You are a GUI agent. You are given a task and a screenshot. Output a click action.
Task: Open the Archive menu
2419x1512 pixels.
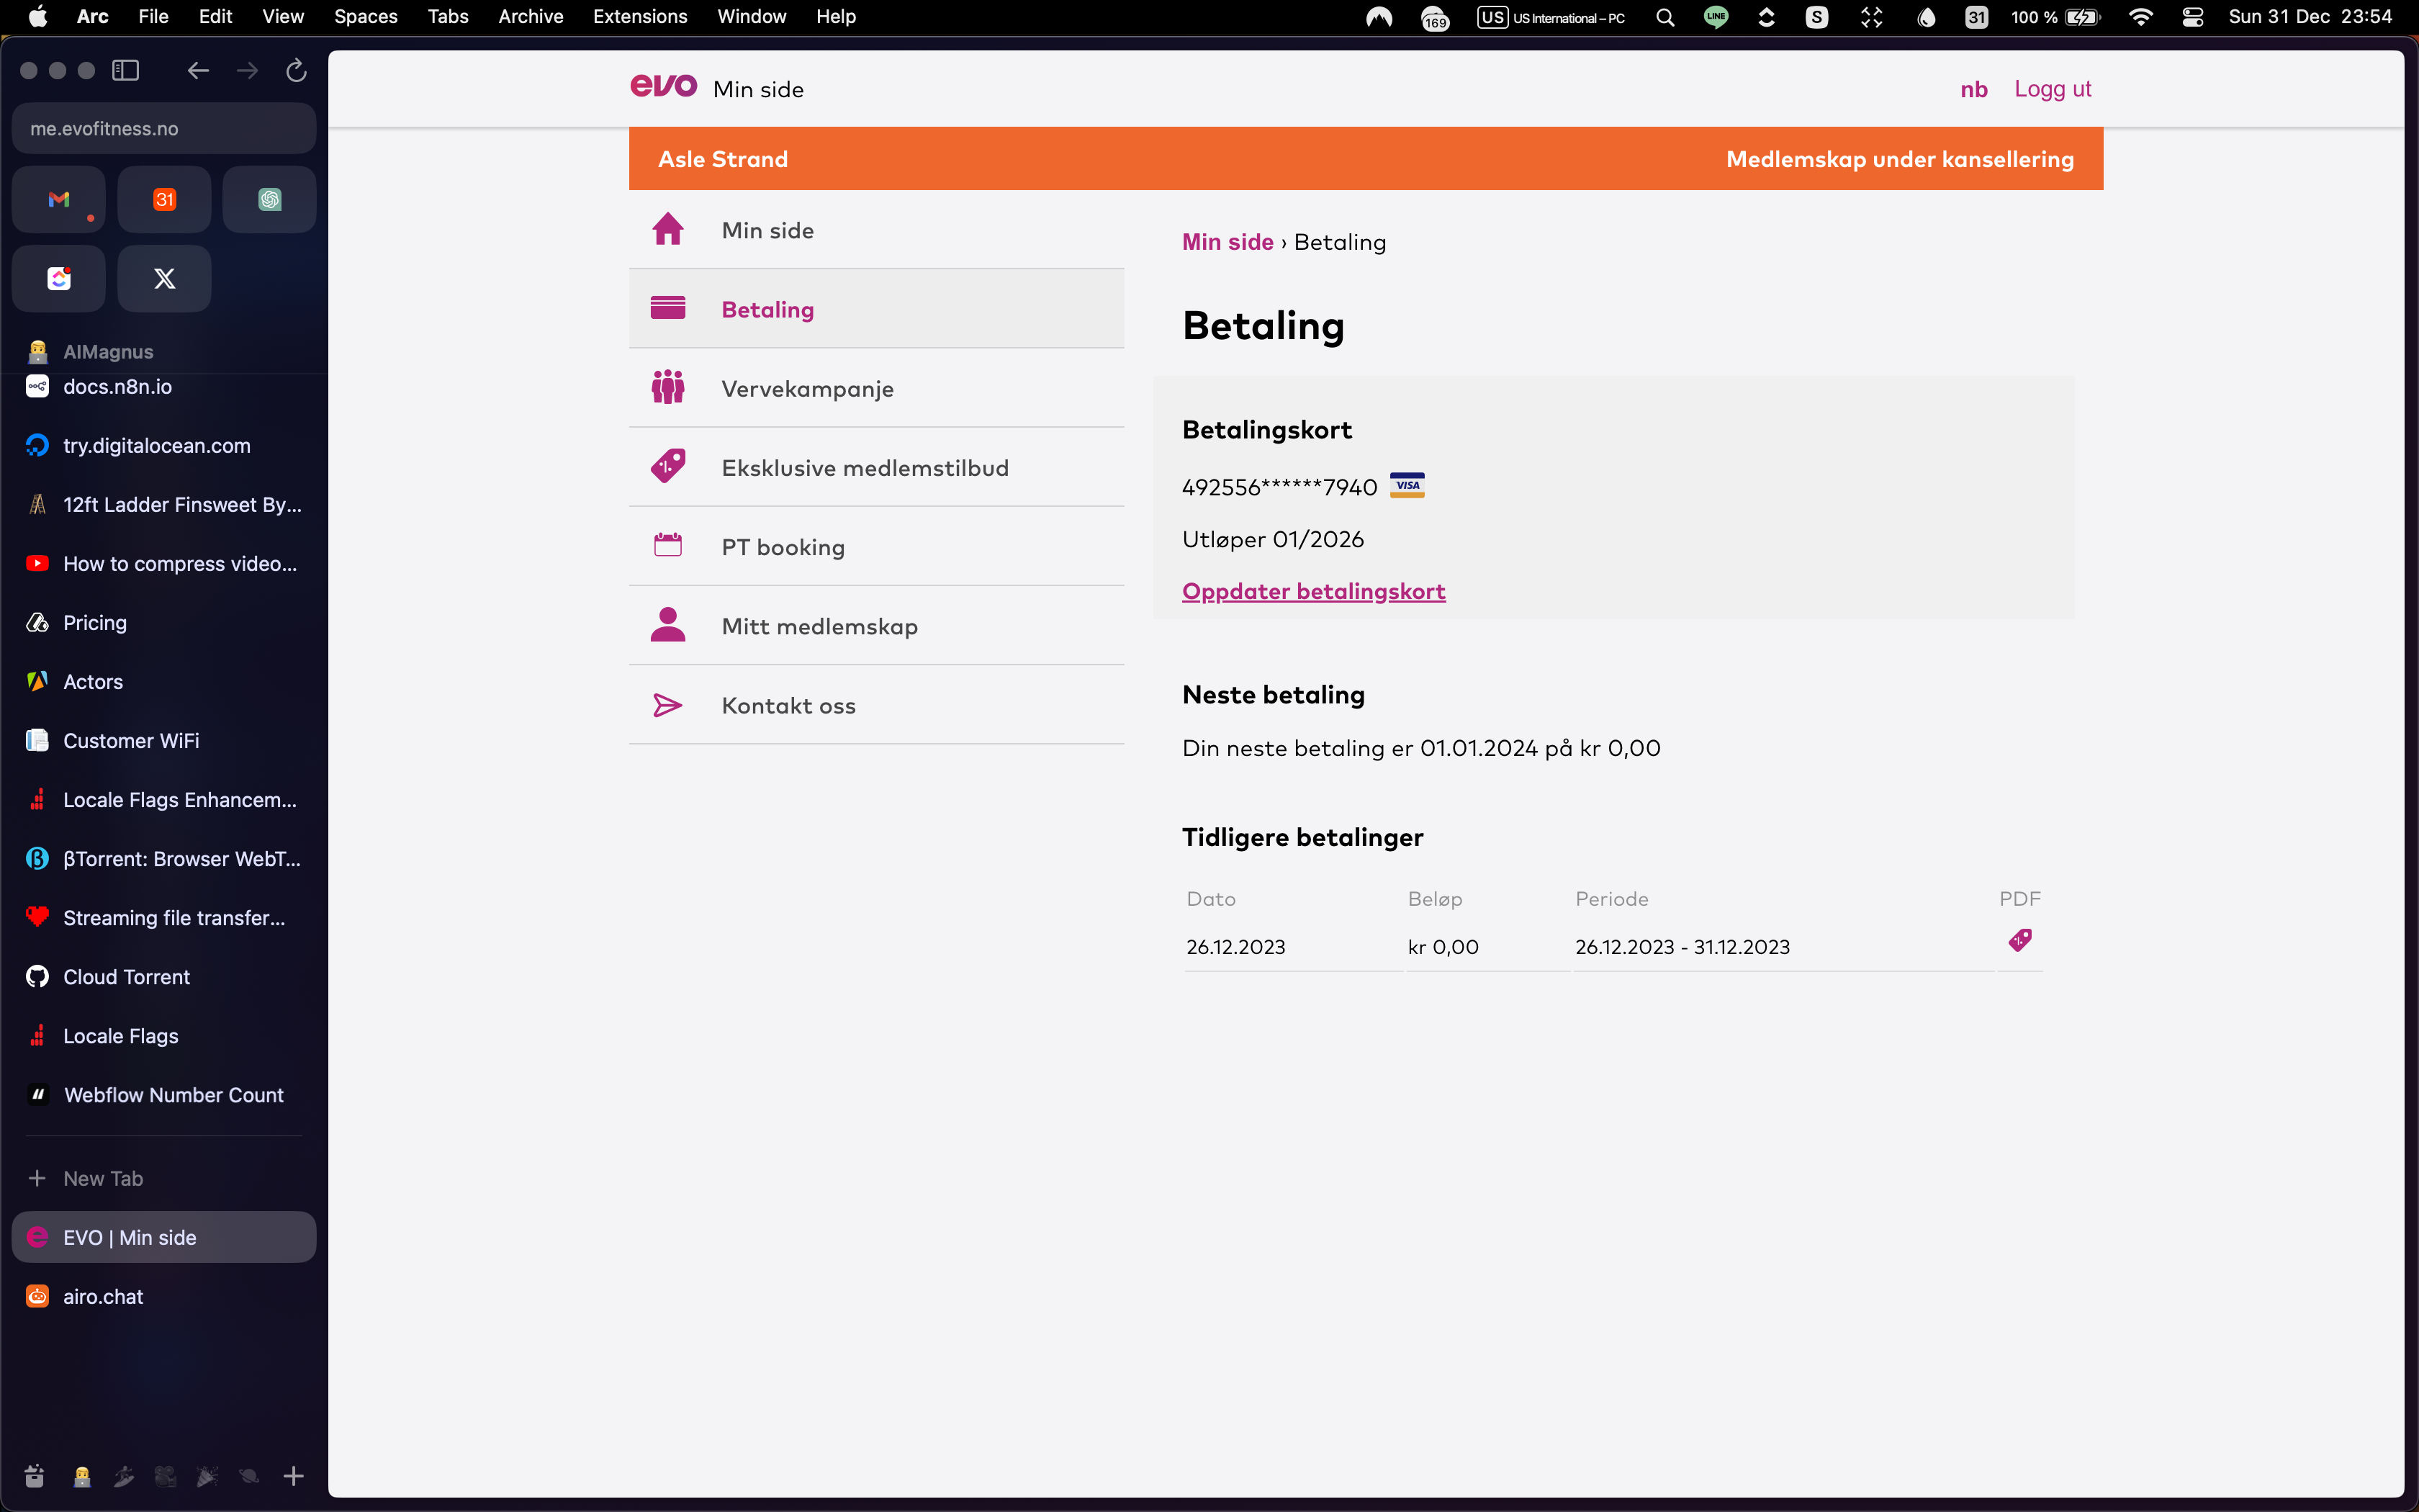click(x=530, y=17)
